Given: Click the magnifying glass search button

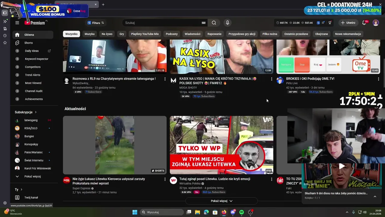Looking at the screenshot, I should tap(214, 23).
